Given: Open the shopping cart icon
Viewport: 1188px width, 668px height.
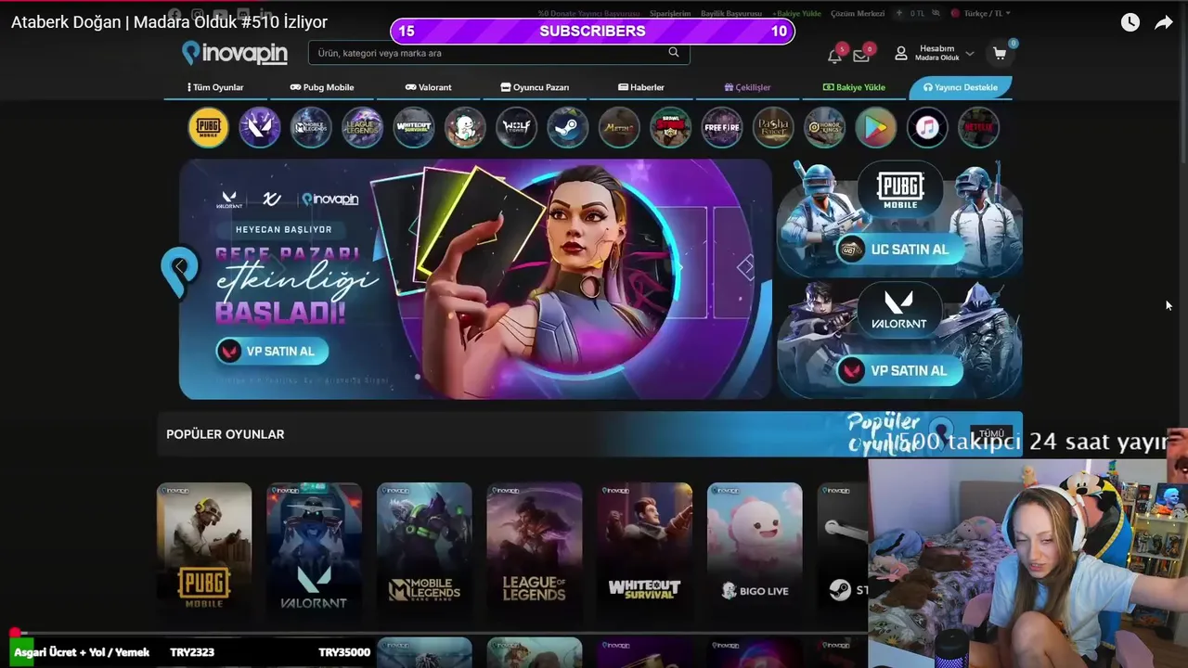Looking at the screenshot, I should [1000, 54].
